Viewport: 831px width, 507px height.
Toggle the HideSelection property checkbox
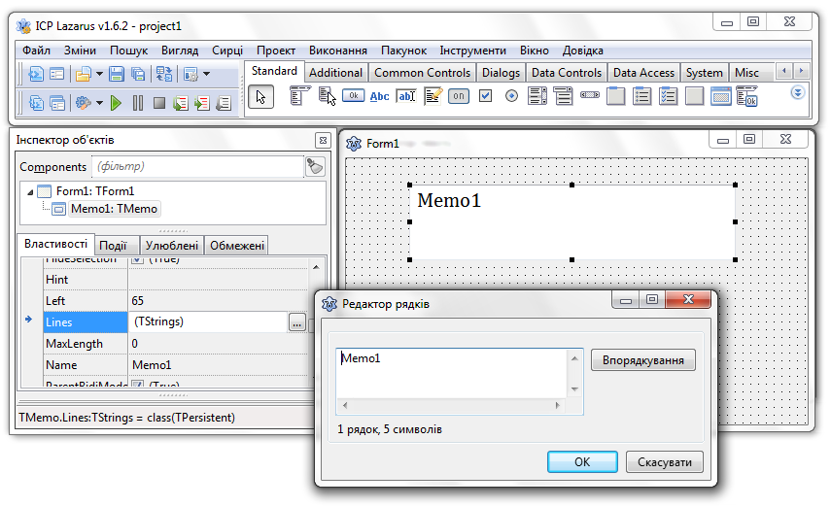[137, 260]
